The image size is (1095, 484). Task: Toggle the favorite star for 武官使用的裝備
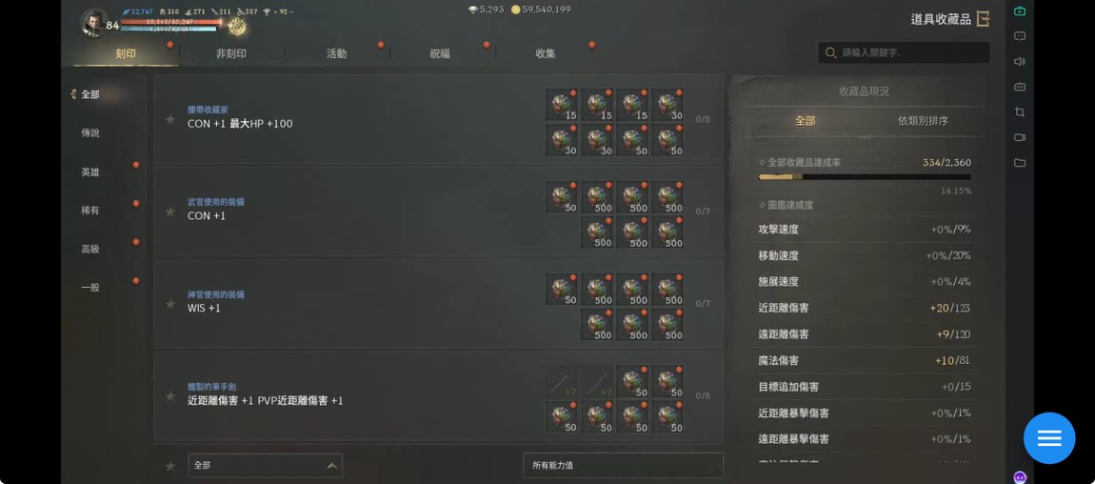pos(169,212)
